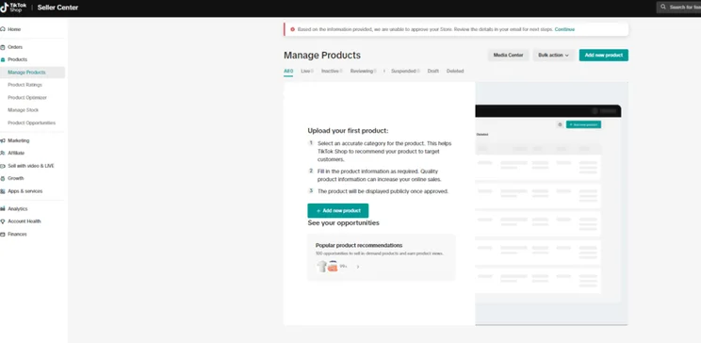Click the Seller Center title
The width and height of the screenshot is (701, 343).
coord(57,8)
